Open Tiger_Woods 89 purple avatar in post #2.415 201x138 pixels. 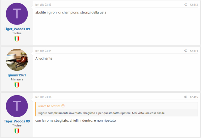17,106
